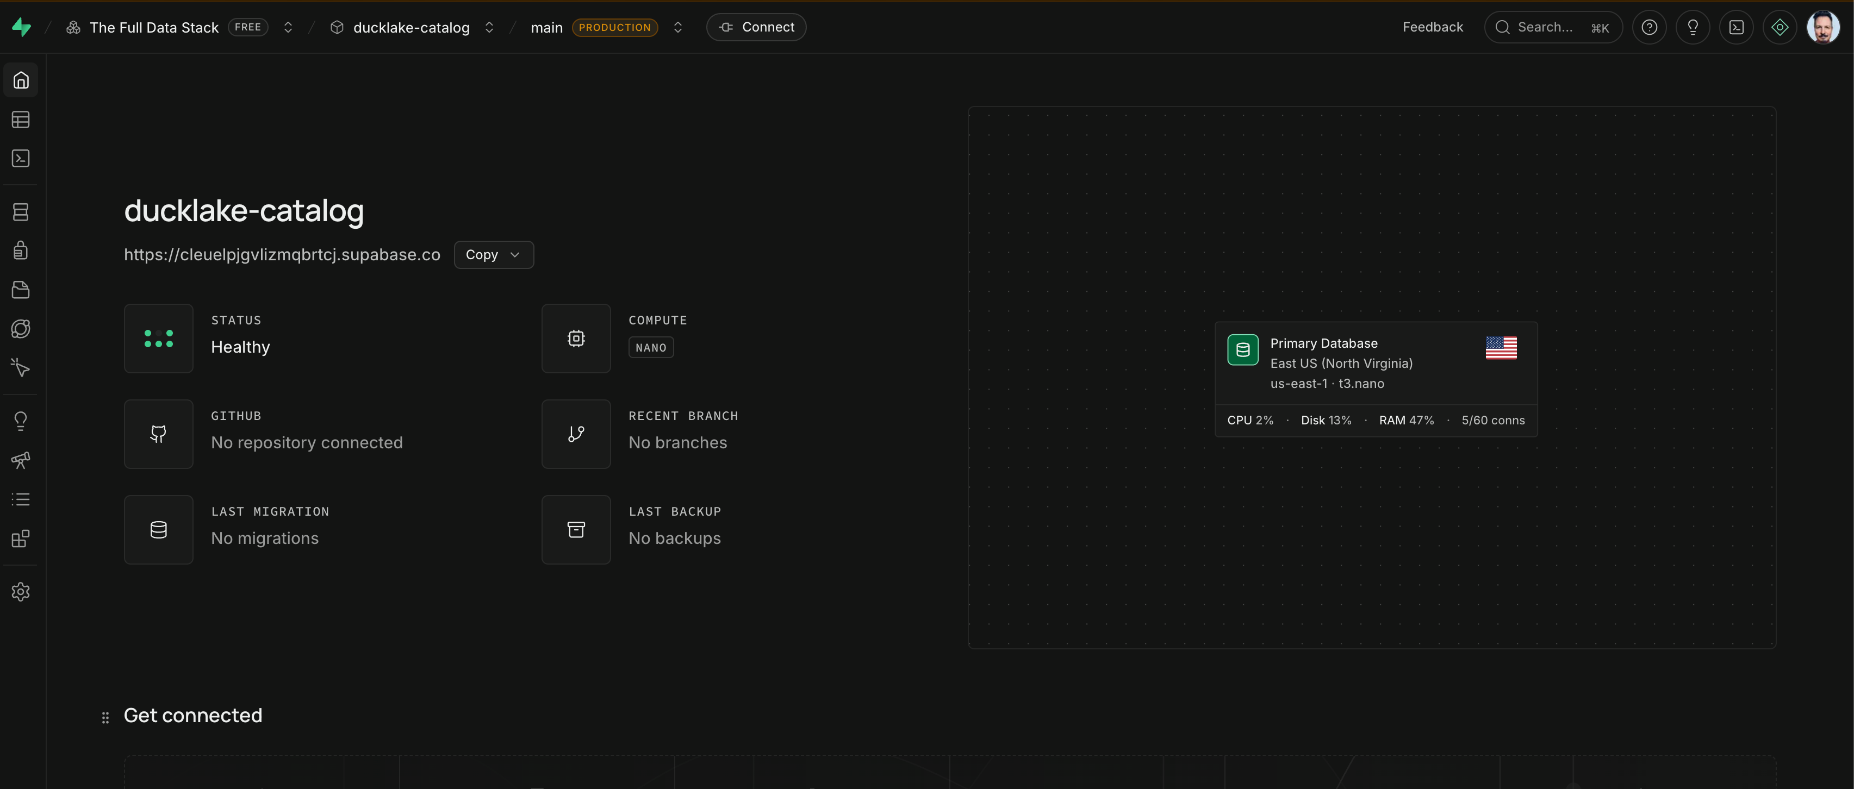Click the GitHub icon tile
The width and height of the screenshot is (1854, 789).
[x=158, y=434]
